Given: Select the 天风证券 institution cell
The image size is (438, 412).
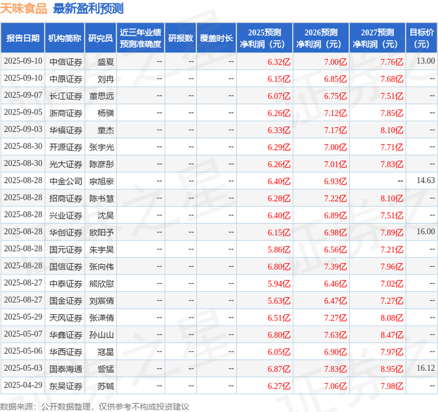Looking at the screenshot, I should 66,318.
